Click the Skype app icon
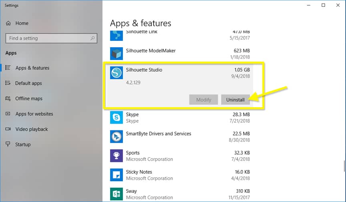346x202 pixels. (x=117, y=118)
